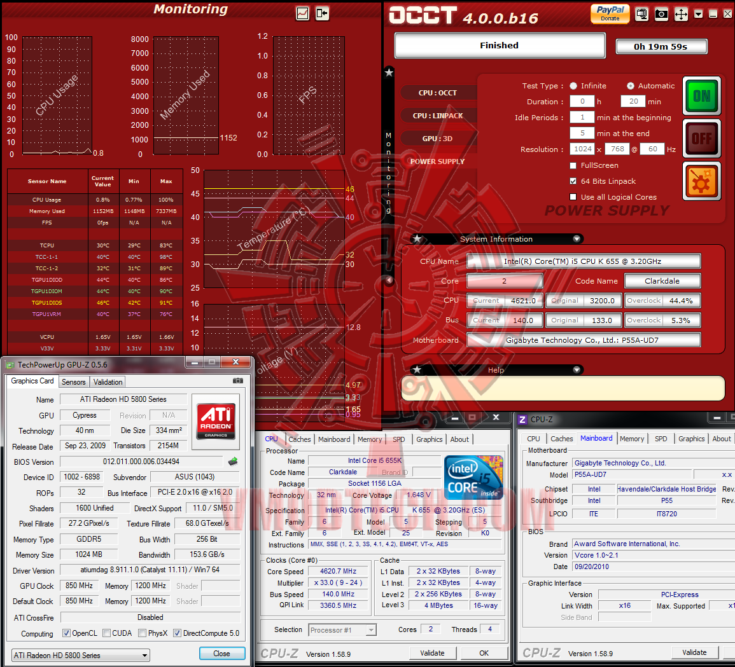This screenshot has height=667, width=735.
Task: Click the red OFF stop test button
Action: click(x=701, y=138)
